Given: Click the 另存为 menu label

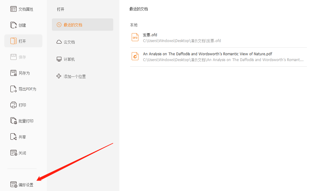Looking at the screenshot, I should click(24, 73).
